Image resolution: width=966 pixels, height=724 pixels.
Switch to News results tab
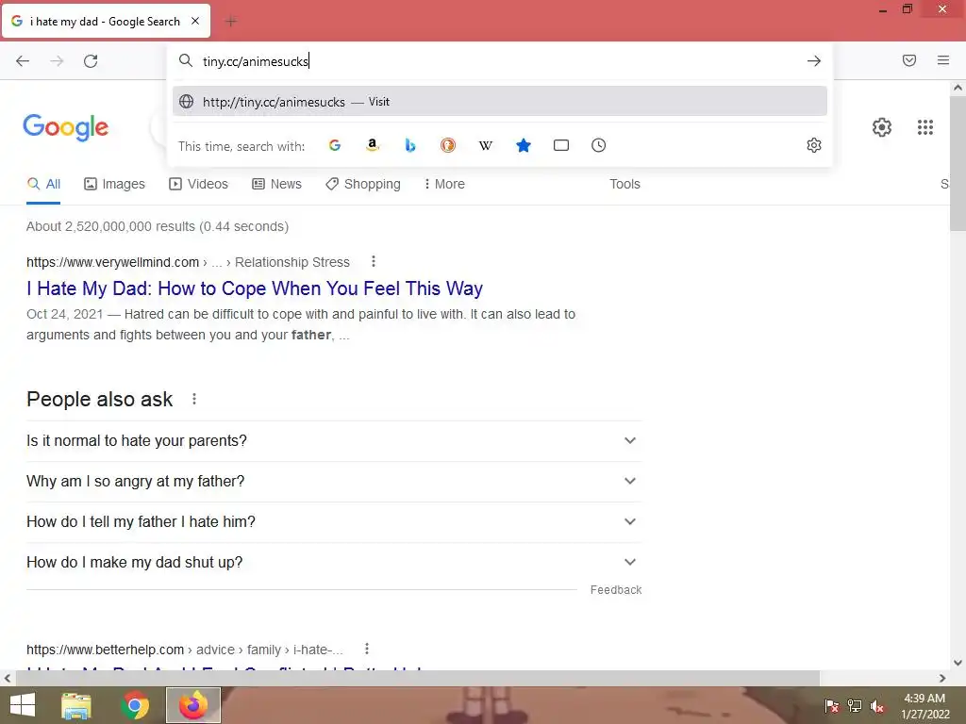click(x=277, y=184)
